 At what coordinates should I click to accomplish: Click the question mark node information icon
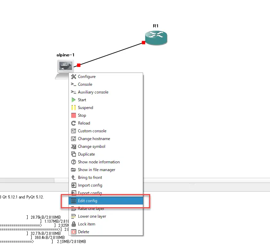coord(74,162)
